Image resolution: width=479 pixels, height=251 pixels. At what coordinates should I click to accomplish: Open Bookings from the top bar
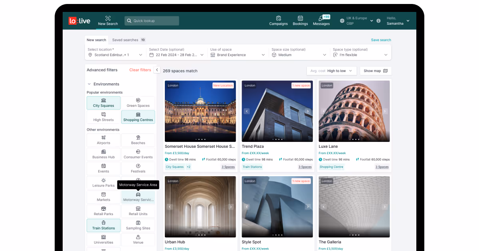coord(300,21)
